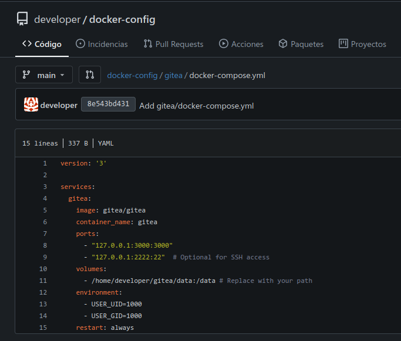Click the Proyectos board icon

[x=343, y=44]
